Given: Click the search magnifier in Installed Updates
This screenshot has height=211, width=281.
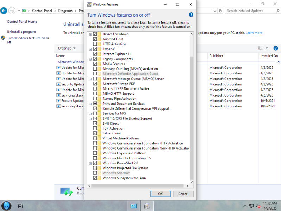Looking at the screenshot, I should click(277, 11).
